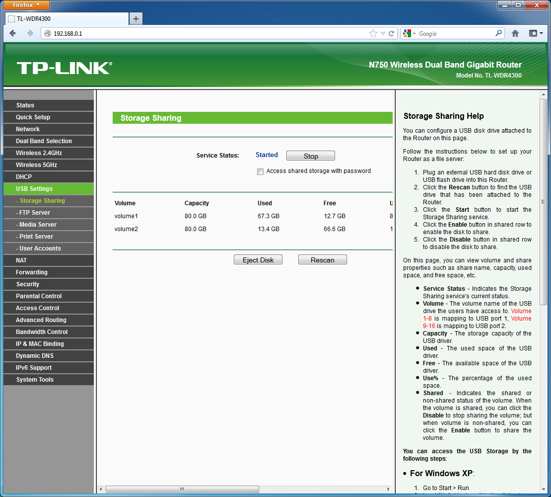Open the bookmarks menu button
551x497 pixels.
(x=536, y=33)
